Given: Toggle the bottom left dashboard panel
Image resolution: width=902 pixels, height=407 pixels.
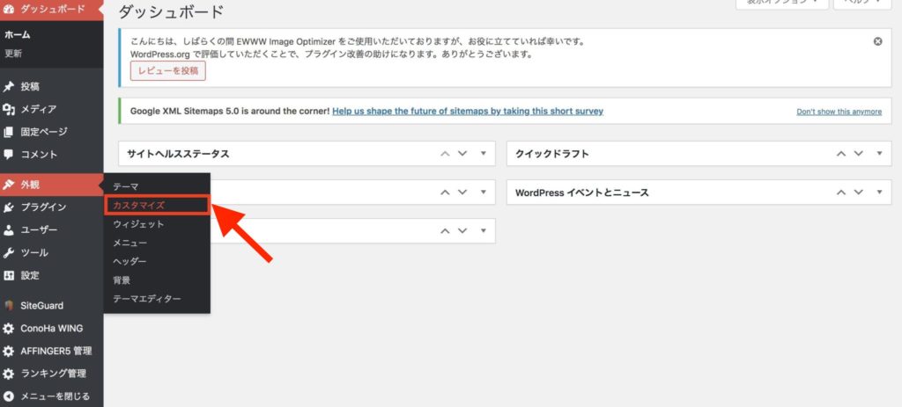Looking at the screenshot, I should click(484, 230).
